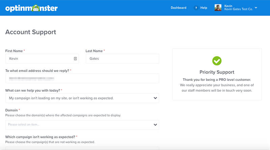The image size is (270, 150).
Task: Click the 'Please choose the campaign(s)' help text
Action: [50, 142]
